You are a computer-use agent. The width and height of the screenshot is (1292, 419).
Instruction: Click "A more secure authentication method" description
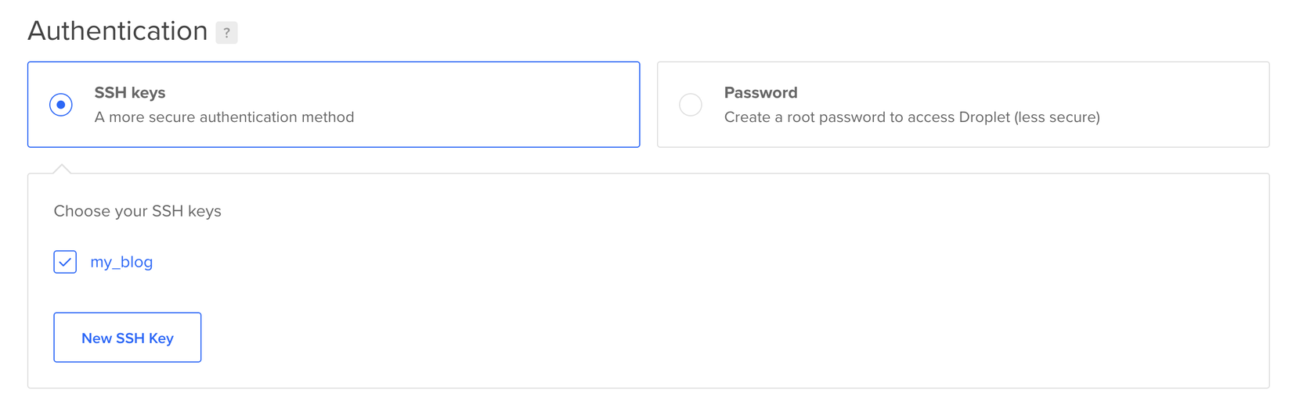(224, 117)
